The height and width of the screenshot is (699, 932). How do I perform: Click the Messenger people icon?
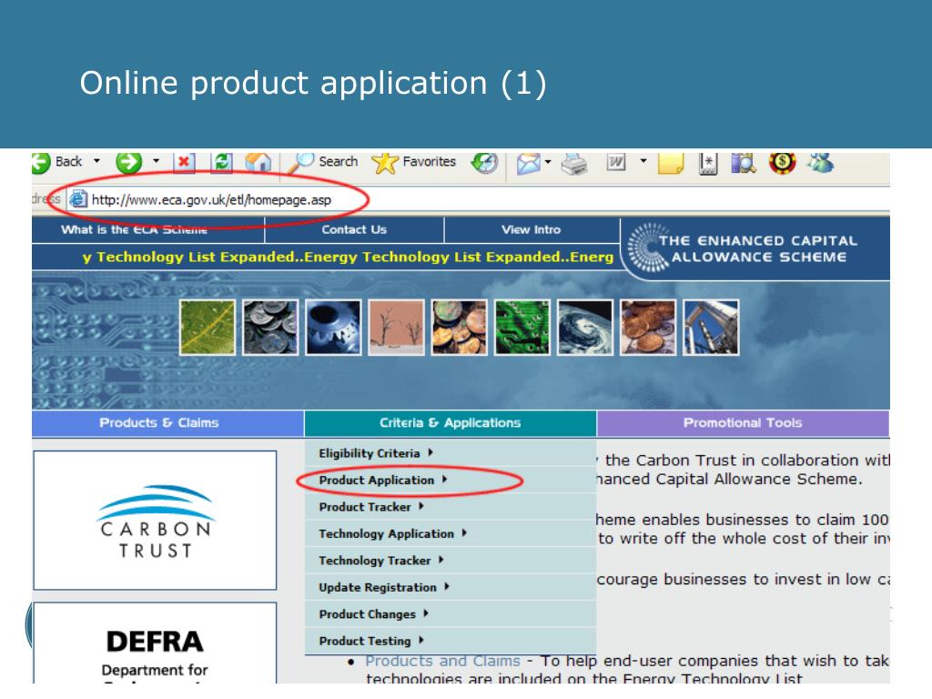click(820, 162)
